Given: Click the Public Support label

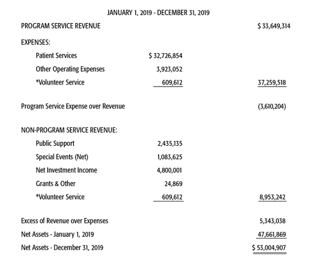Looking at the screenshot, I should (x=55, y=144).
